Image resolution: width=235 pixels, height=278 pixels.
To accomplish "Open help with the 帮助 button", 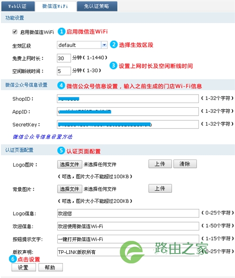I will coord(50,267).
